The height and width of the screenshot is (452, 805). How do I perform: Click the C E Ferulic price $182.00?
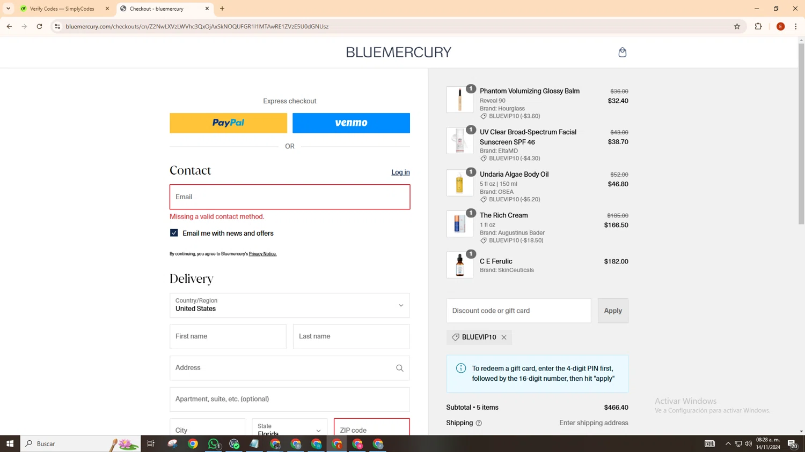pos(616,262)
